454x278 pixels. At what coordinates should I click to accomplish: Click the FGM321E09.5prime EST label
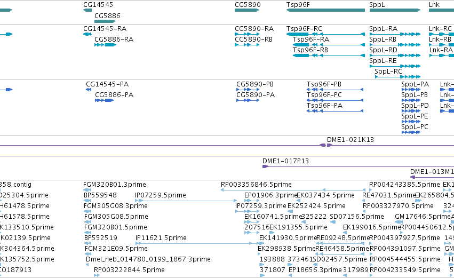coord(116,249)
